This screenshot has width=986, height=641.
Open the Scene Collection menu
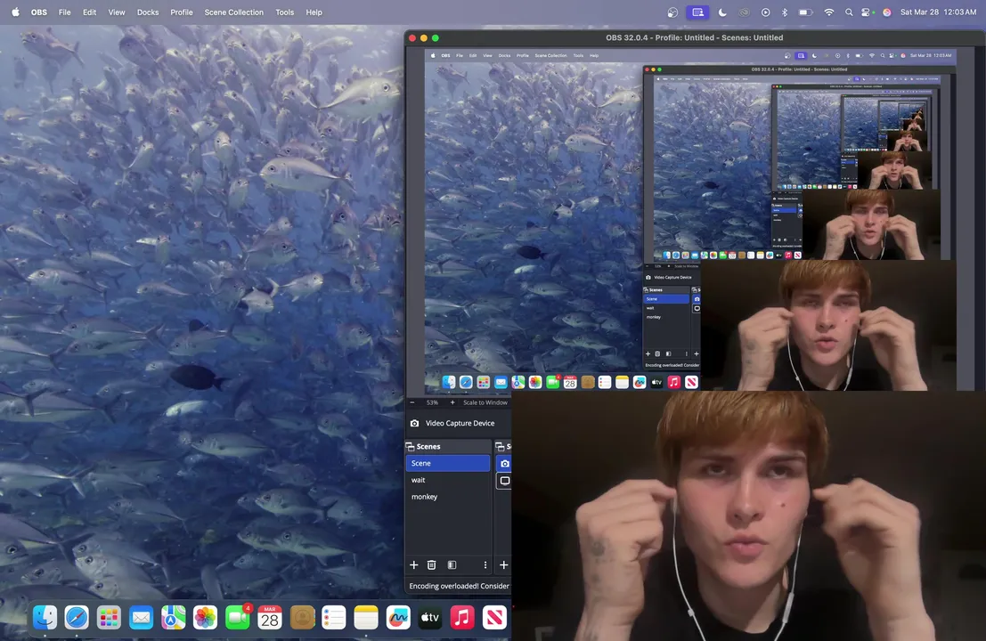234,12
